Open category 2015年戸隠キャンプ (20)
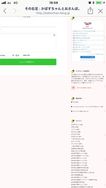 (x=79, y=165)
